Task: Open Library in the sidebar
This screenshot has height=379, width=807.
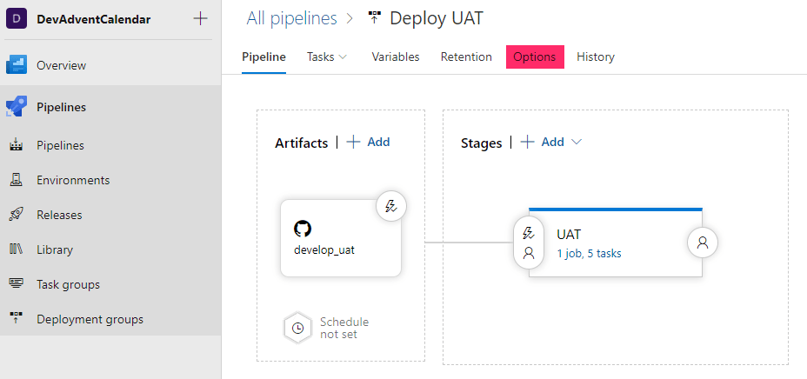Action: tap(55, 249)
